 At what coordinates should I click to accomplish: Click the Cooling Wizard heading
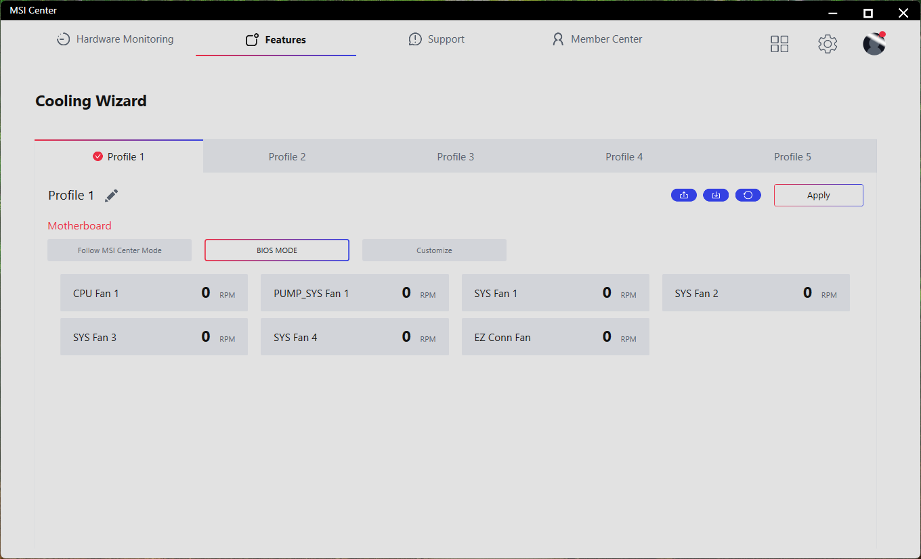point(91,102)
